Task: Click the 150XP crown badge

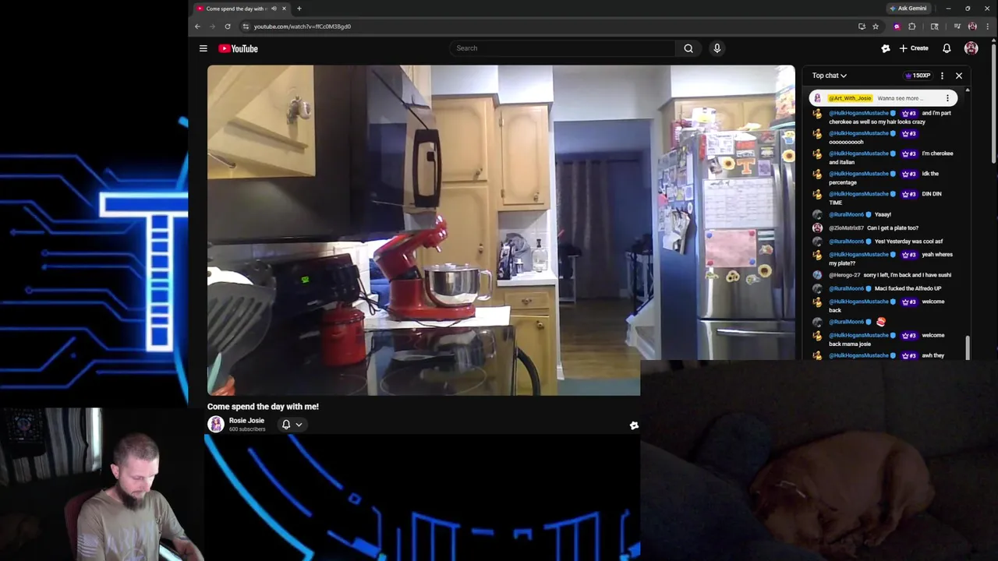Action: (x=918, y=76)
